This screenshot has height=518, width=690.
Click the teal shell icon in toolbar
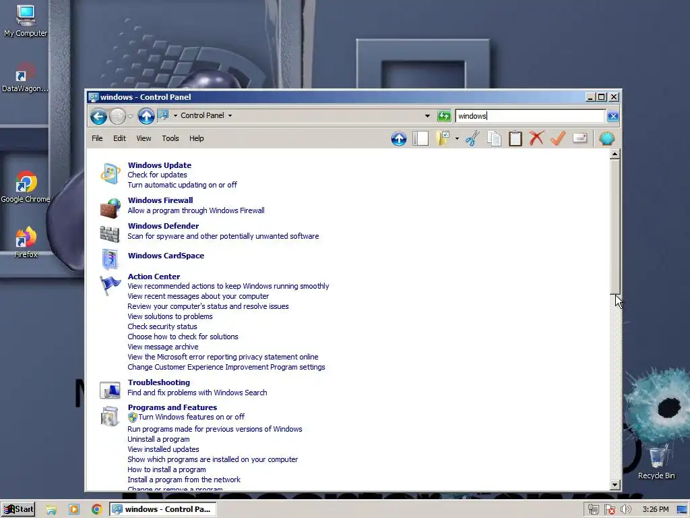click(x=607, y=139)
